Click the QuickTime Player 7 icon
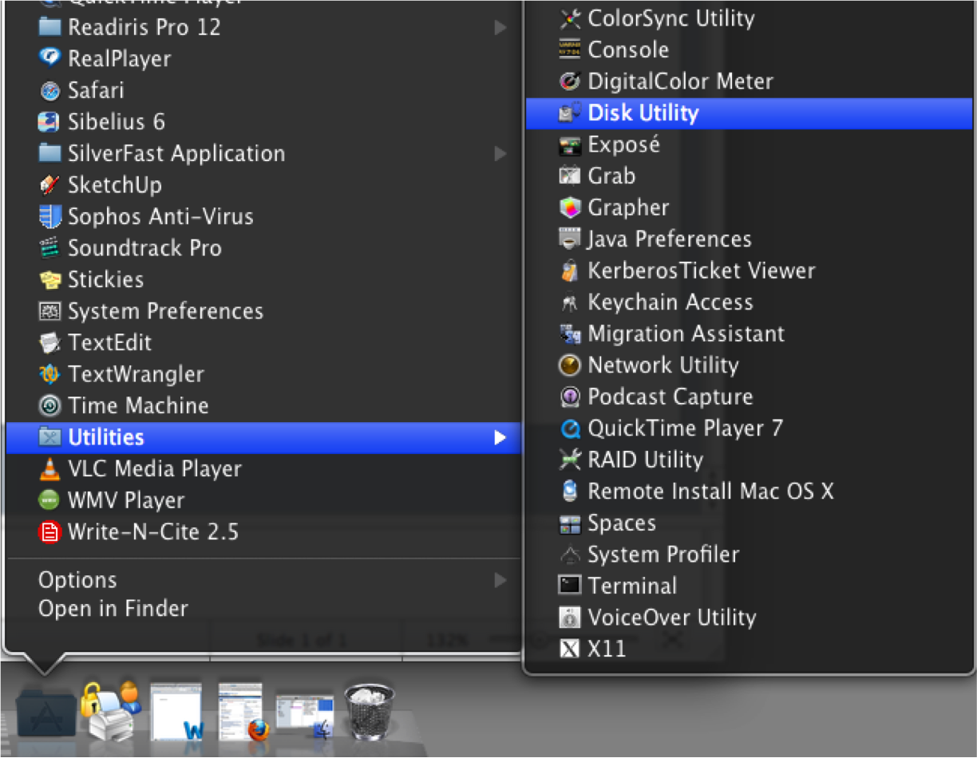The image size is (977, 758). tap(569, 428)
